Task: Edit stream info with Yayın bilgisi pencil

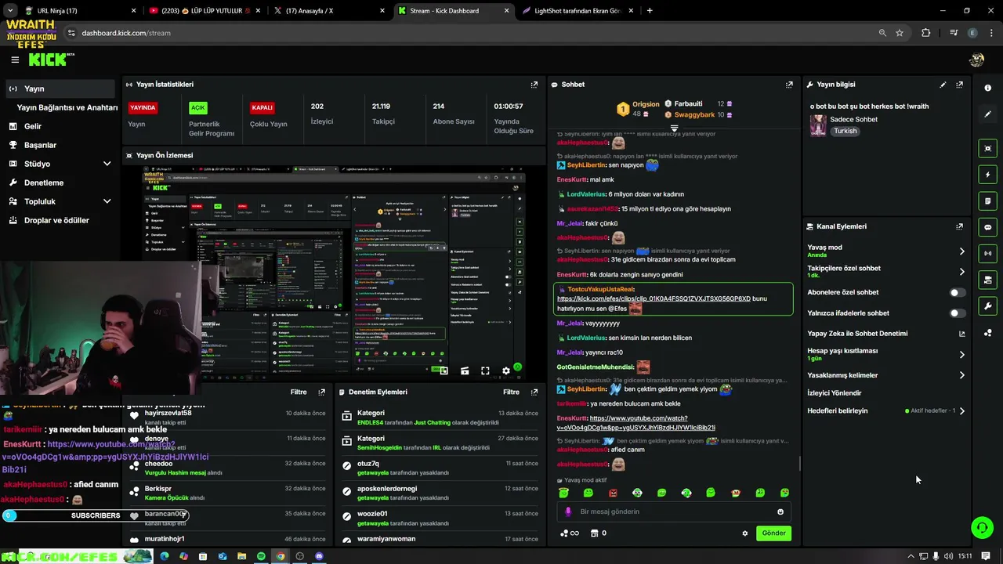Action: [x=943, y=85]
